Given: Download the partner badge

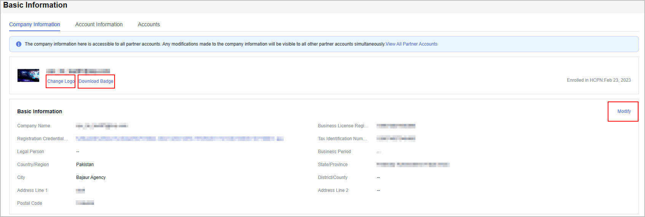Looking at the screenshot, I should click(x=96, y=81).
